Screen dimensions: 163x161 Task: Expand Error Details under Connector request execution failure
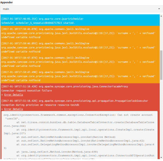click(x=14, y=95)
